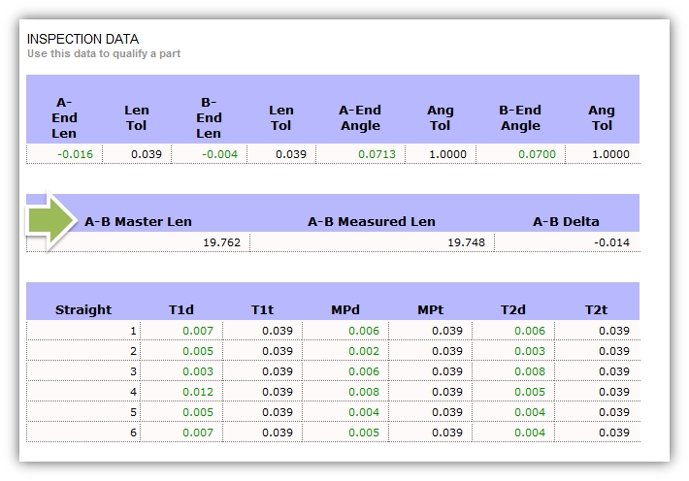This screenshot has height=481, width=689.
Task: Click the Straight column header
Action: click(x=83, y=310)
